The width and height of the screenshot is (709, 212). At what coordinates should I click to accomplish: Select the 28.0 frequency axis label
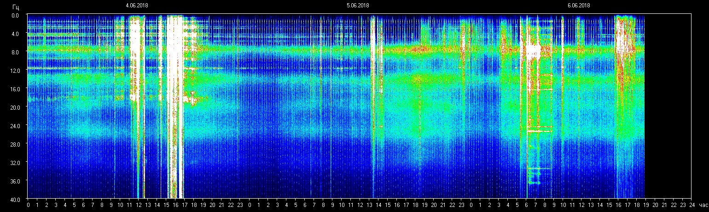14,144
